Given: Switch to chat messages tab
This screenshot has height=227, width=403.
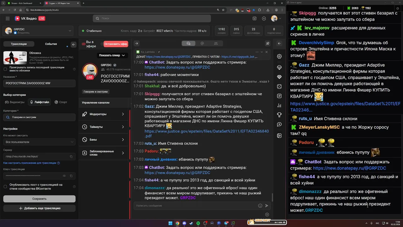Looking at the screenshot, I should (189, 44).
